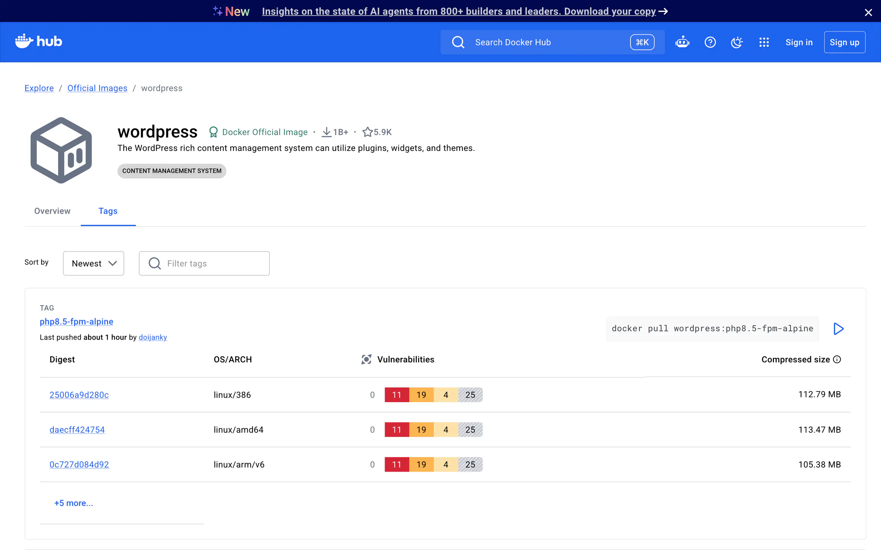Run php8.5-fpm-alpine with the play icon
The width and height of the screenshot is (881, 550).
coord(838,329)
